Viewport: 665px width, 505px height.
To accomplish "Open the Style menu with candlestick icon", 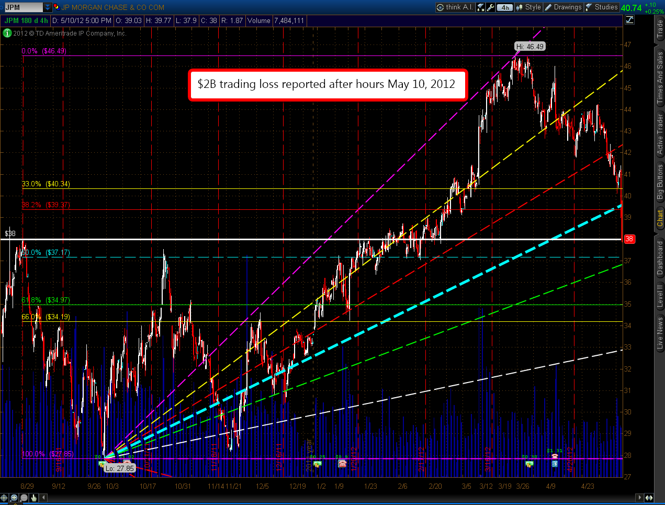I will coord(528,7).
